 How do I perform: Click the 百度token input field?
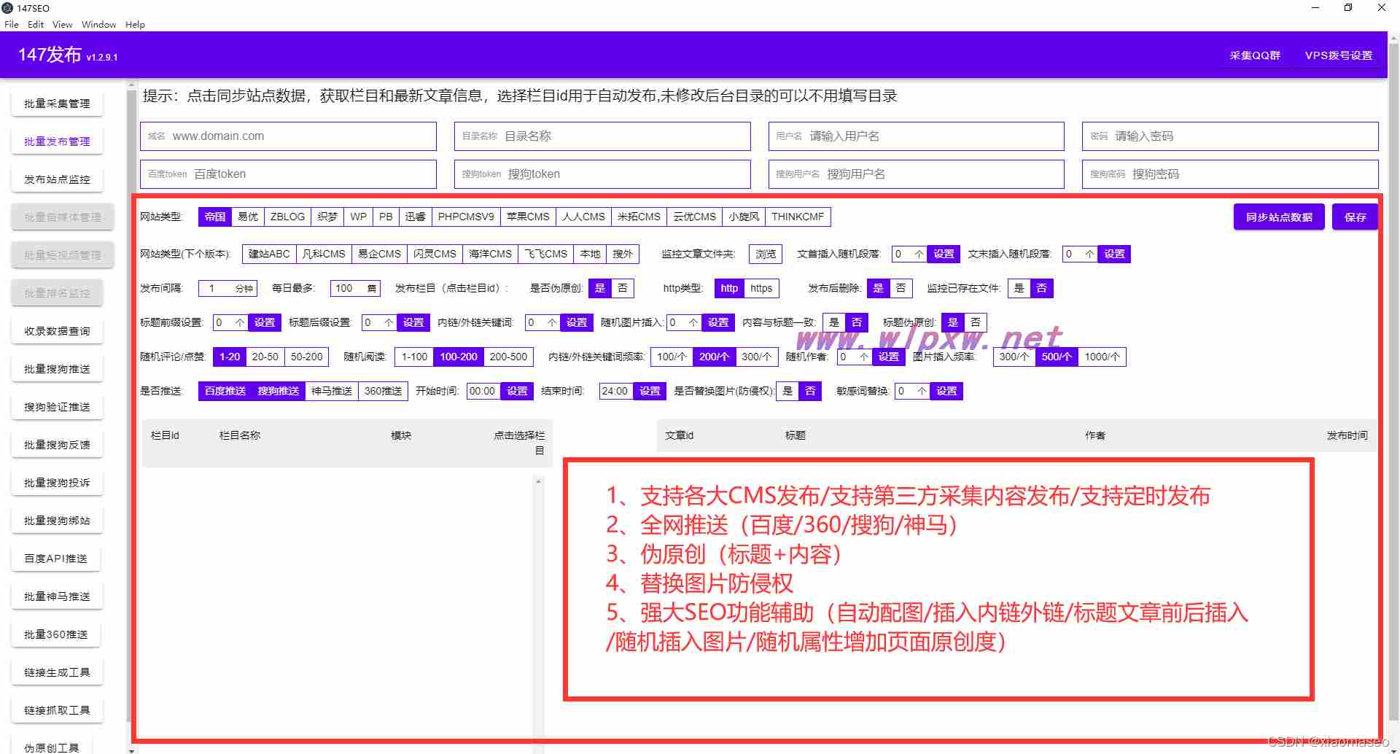[288, 174]
